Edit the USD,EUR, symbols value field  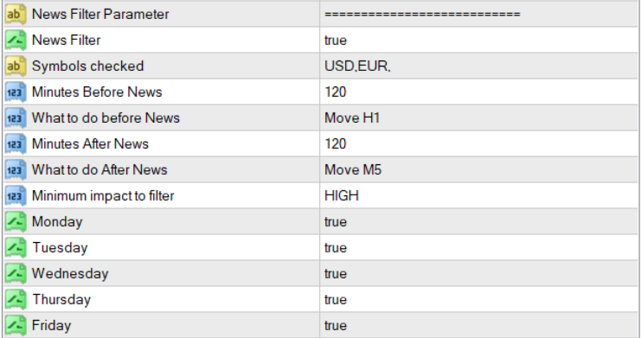tap(478, 67)
